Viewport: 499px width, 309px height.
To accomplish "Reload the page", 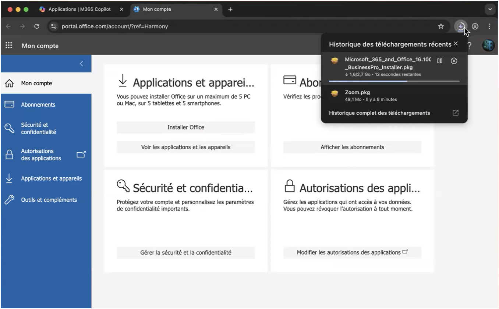I will coord(37,26).
